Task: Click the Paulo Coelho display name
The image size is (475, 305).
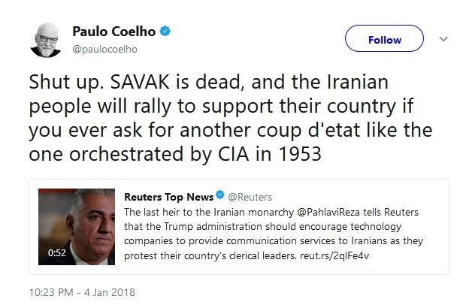Action: click(114, 32)
